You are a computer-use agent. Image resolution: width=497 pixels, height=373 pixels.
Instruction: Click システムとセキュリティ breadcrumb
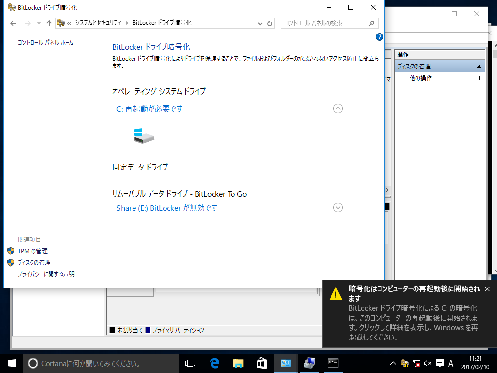pyautogui.click(x=98, y=23)
